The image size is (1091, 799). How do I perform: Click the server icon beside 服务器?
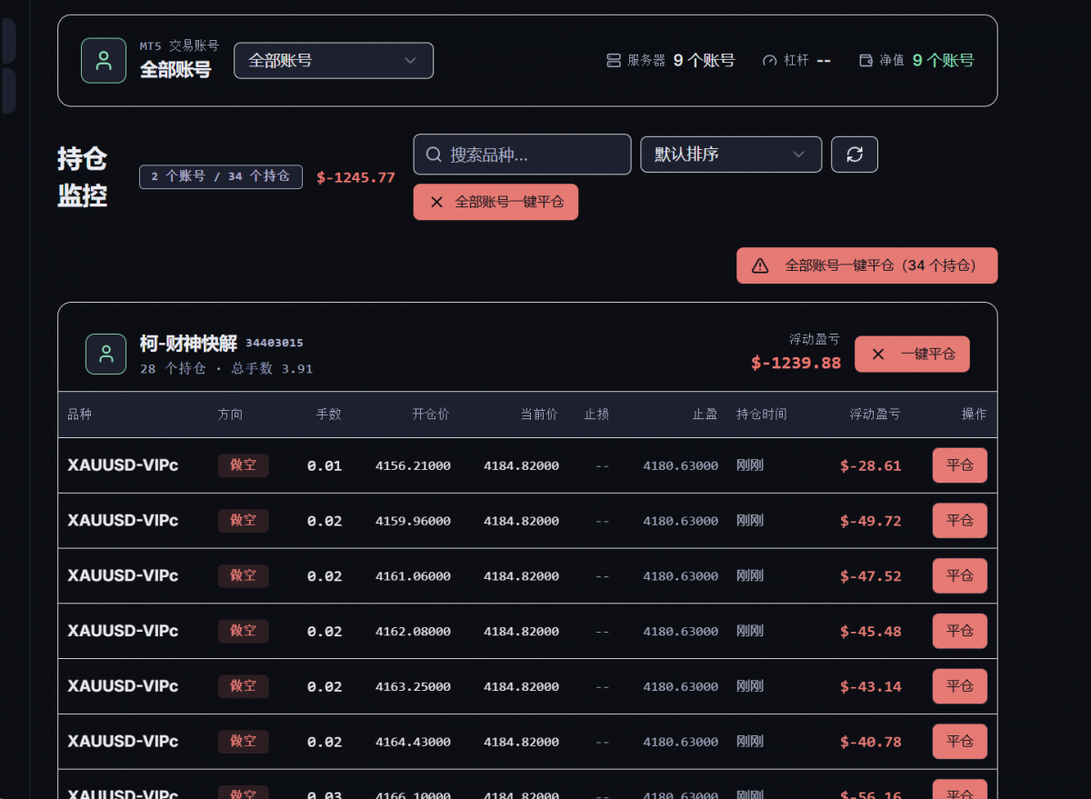614,61
